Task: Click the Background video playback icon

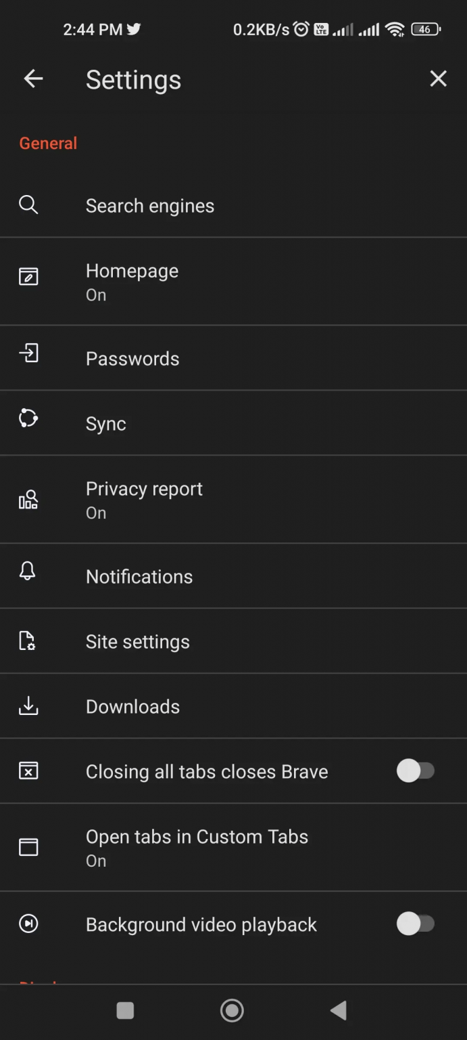Action: click(28, 924)
